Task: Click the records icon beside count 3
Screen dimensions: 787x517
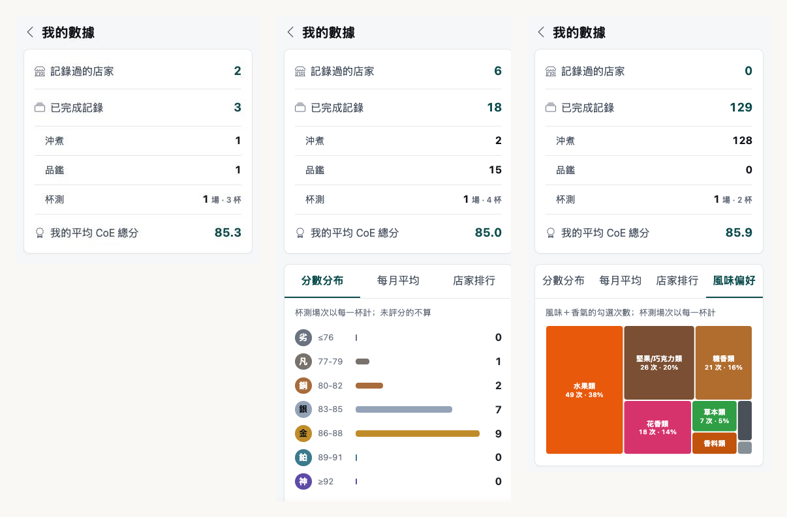Action: (x=40, y=108)
